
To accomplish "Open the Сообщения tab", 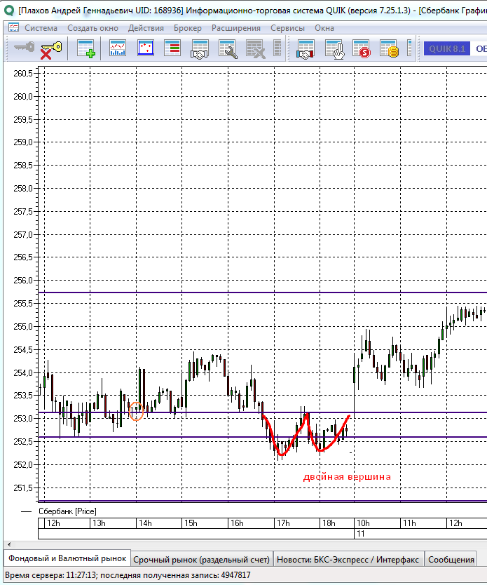I will pos(451,560).
